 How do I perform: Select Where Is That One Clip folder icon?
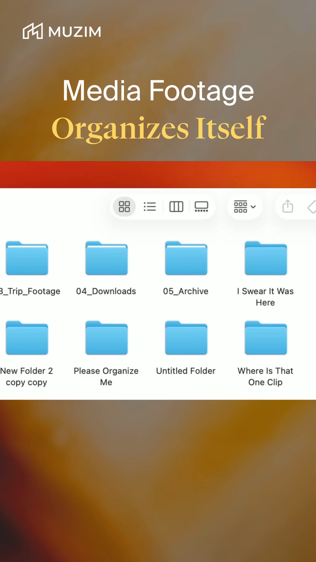click(266, 338)
